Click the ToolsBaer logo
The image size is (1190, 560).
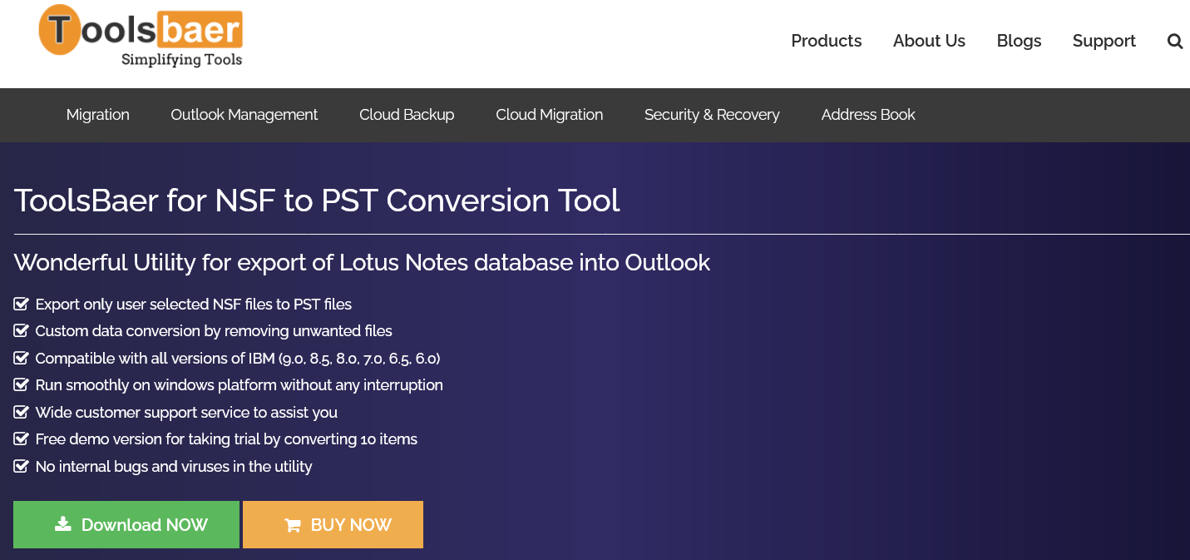coord(141,37)
